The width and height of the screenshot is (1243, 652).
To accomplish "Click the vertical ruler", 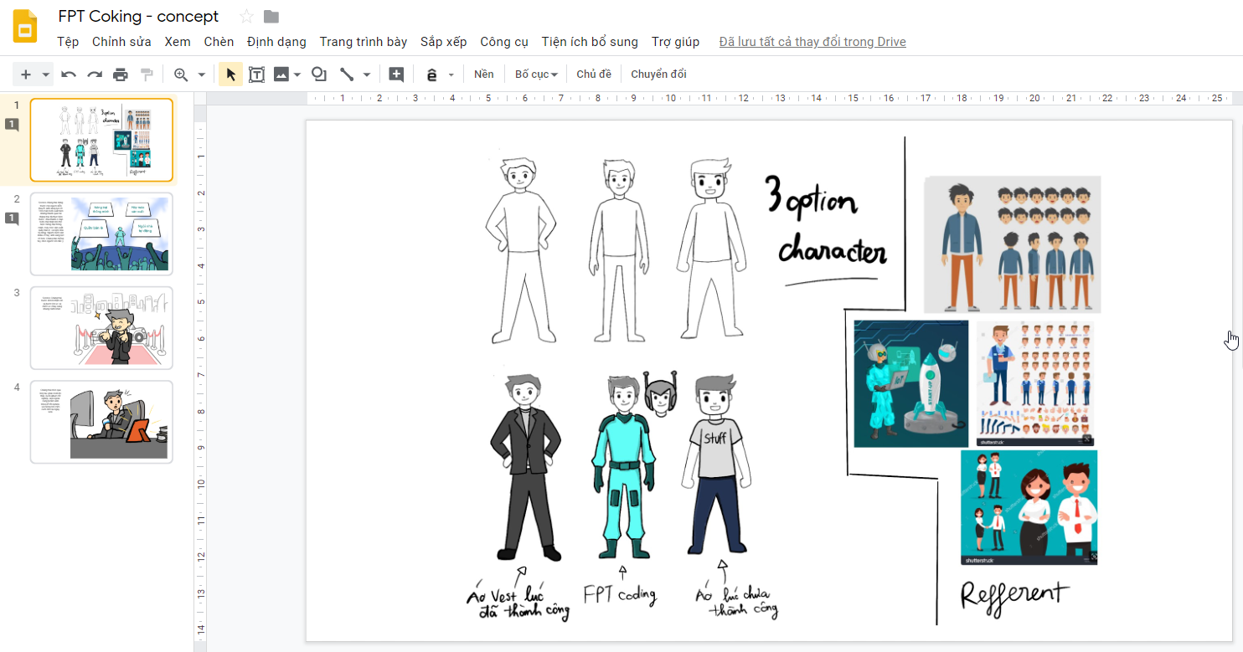I will click(x=199, y=381).
